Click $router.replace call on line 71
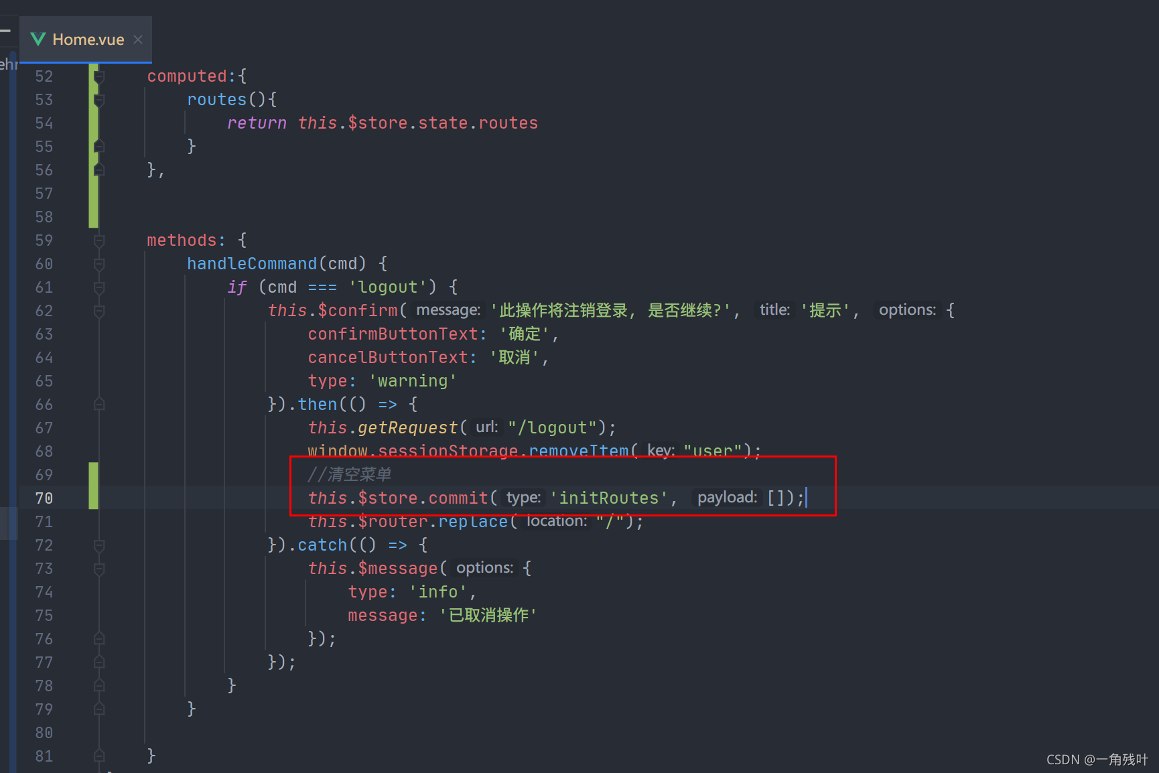The image size is (1159, 773). point(433,522)
